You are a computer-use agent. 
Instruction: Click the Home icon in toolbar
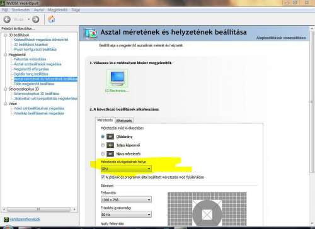pos(52,19)
